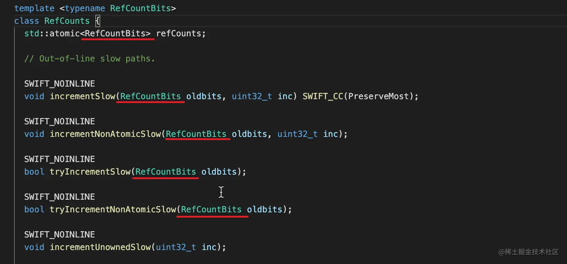Screen dimensions: 567x264
Task: Click function name 'tryIncrementSlow'
Action: (x=90, y=172)
